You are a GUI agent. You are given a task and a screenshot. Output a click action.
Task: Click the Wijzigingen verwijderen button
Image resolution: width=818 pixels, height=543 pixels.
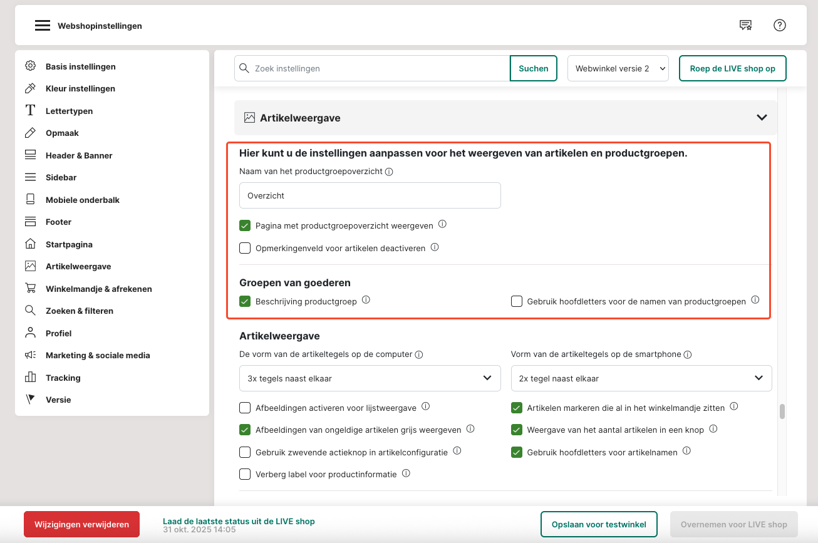pos(81,524)
